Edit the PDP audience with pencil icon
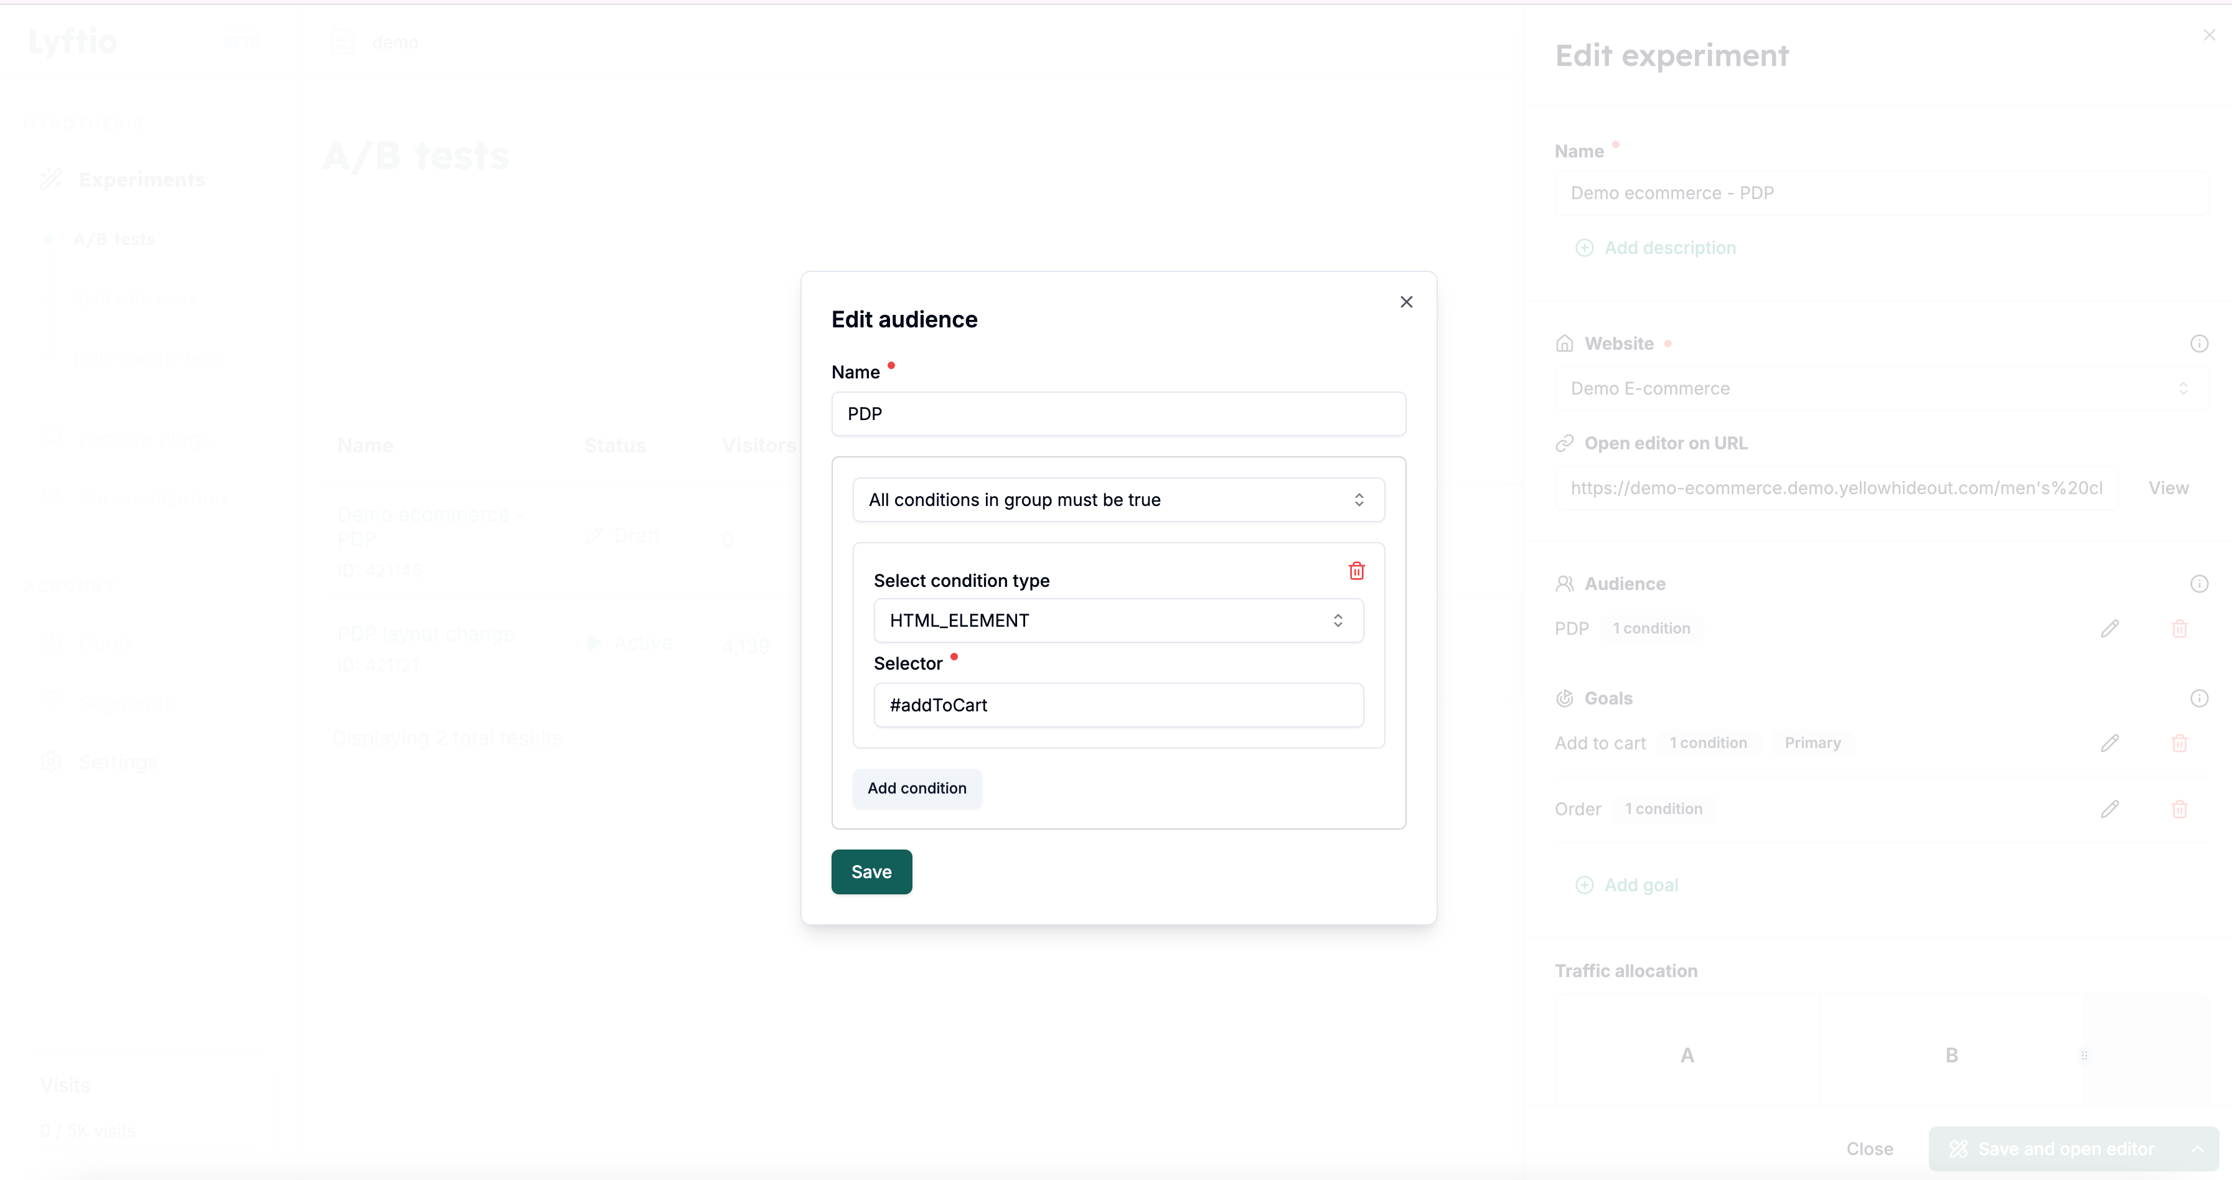The width and height of the screenshot is (2232, 1180). (2109, 629)
